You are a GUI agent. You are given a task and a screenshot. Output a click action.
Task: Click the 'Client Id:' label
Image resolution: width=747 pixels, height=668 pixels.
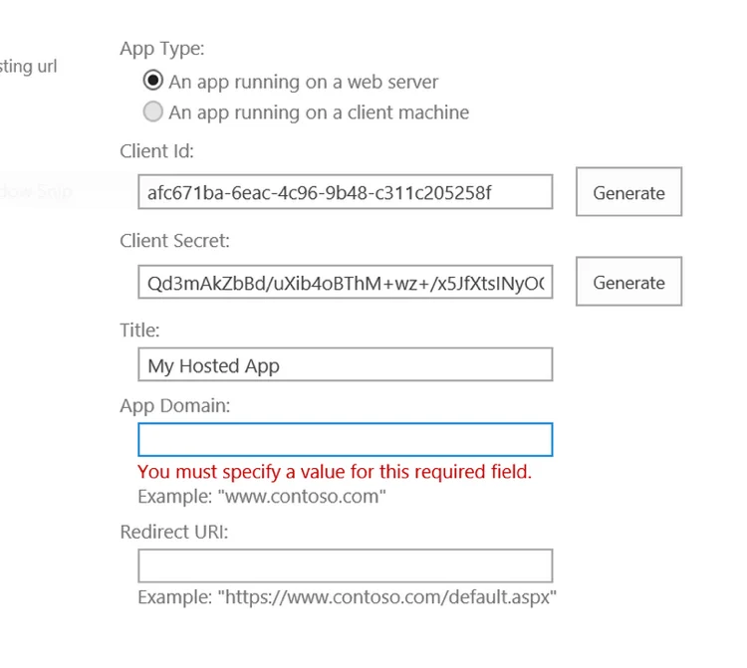click(x=156, y=151)
